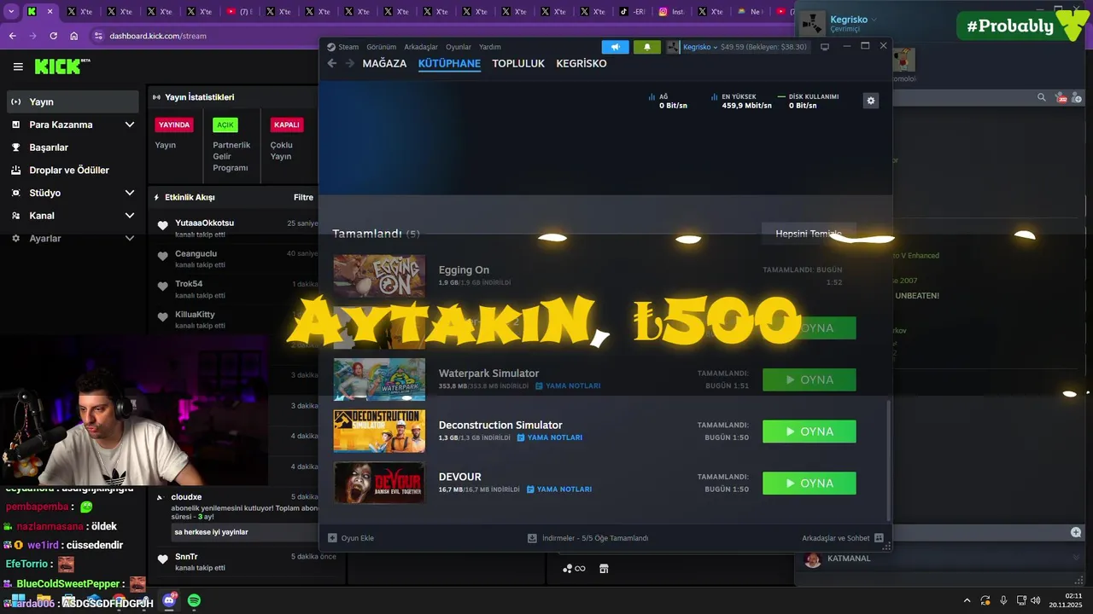Go back with Steam's back arrow
Viewport: 1093px width, 614px height.
tap(333, 63)
